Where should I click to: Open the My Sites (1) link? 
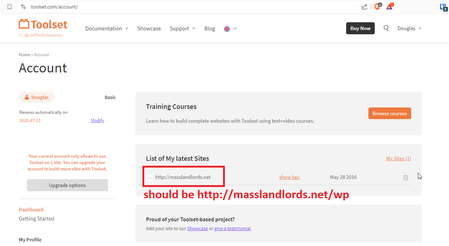(398, 158)
